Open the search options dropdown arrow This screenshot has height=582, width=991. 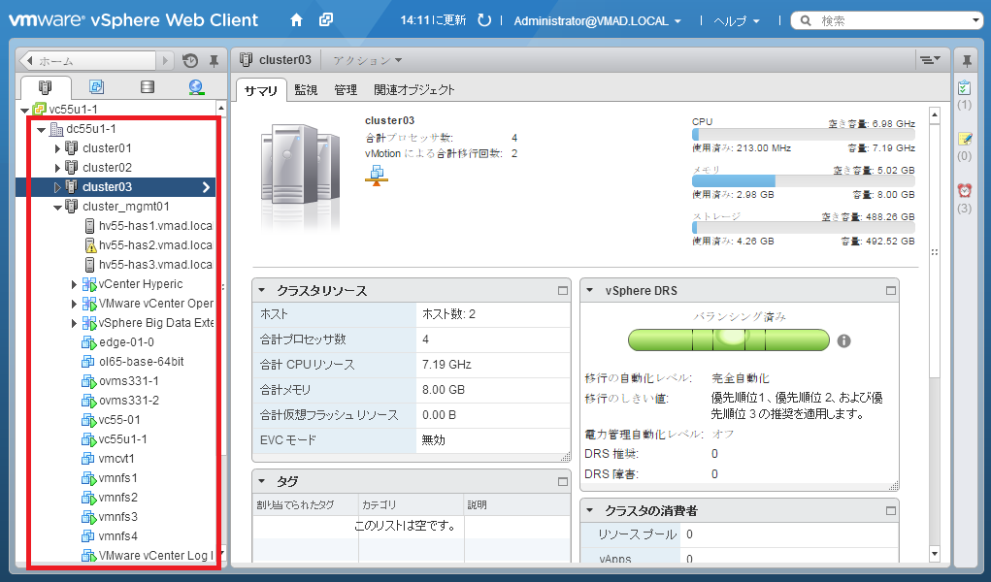[x=975, y=20]
